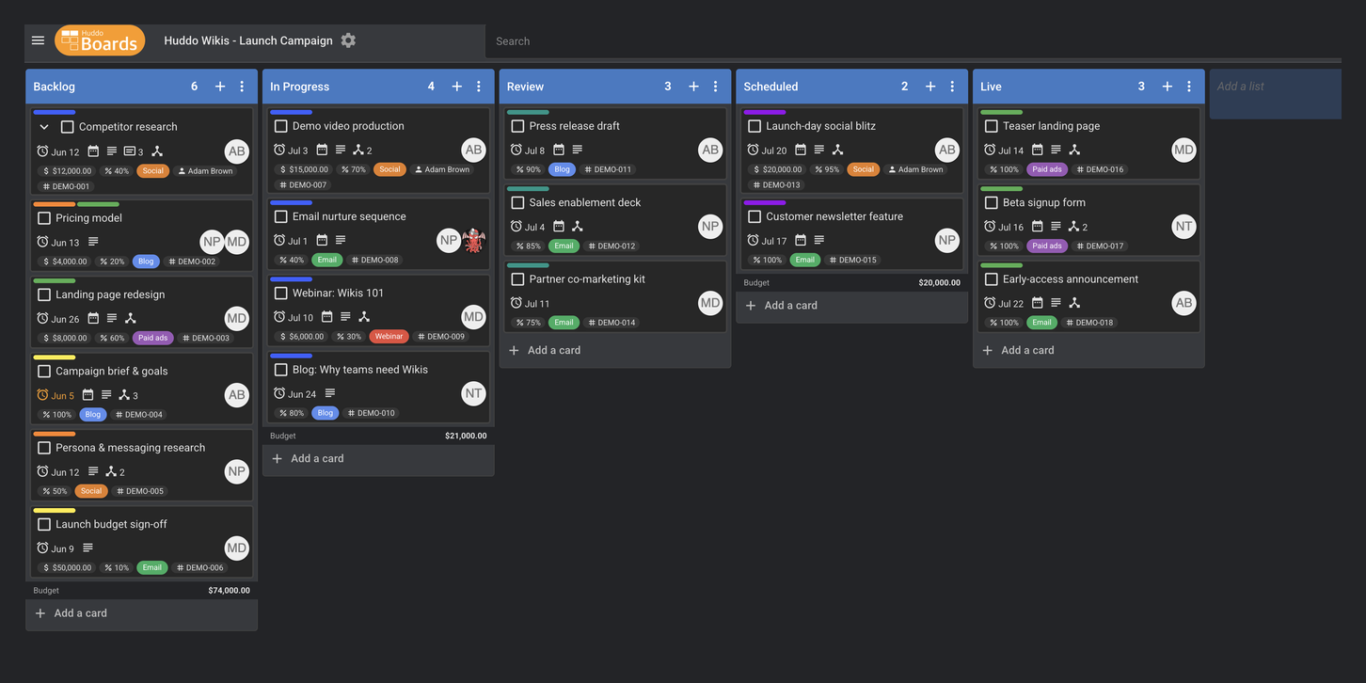Screen dimensions: 1366x683
Task: Click the alarm clock icon on Campaign brief card
Action: 42,395
